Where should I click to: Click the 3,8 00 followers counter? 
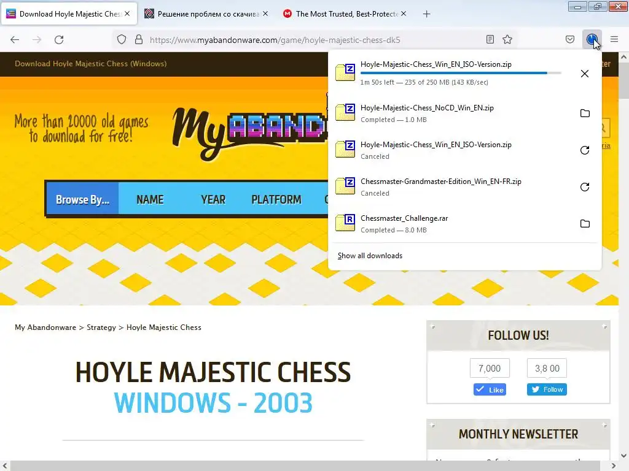pyautogui.click(x=547, y=368)
